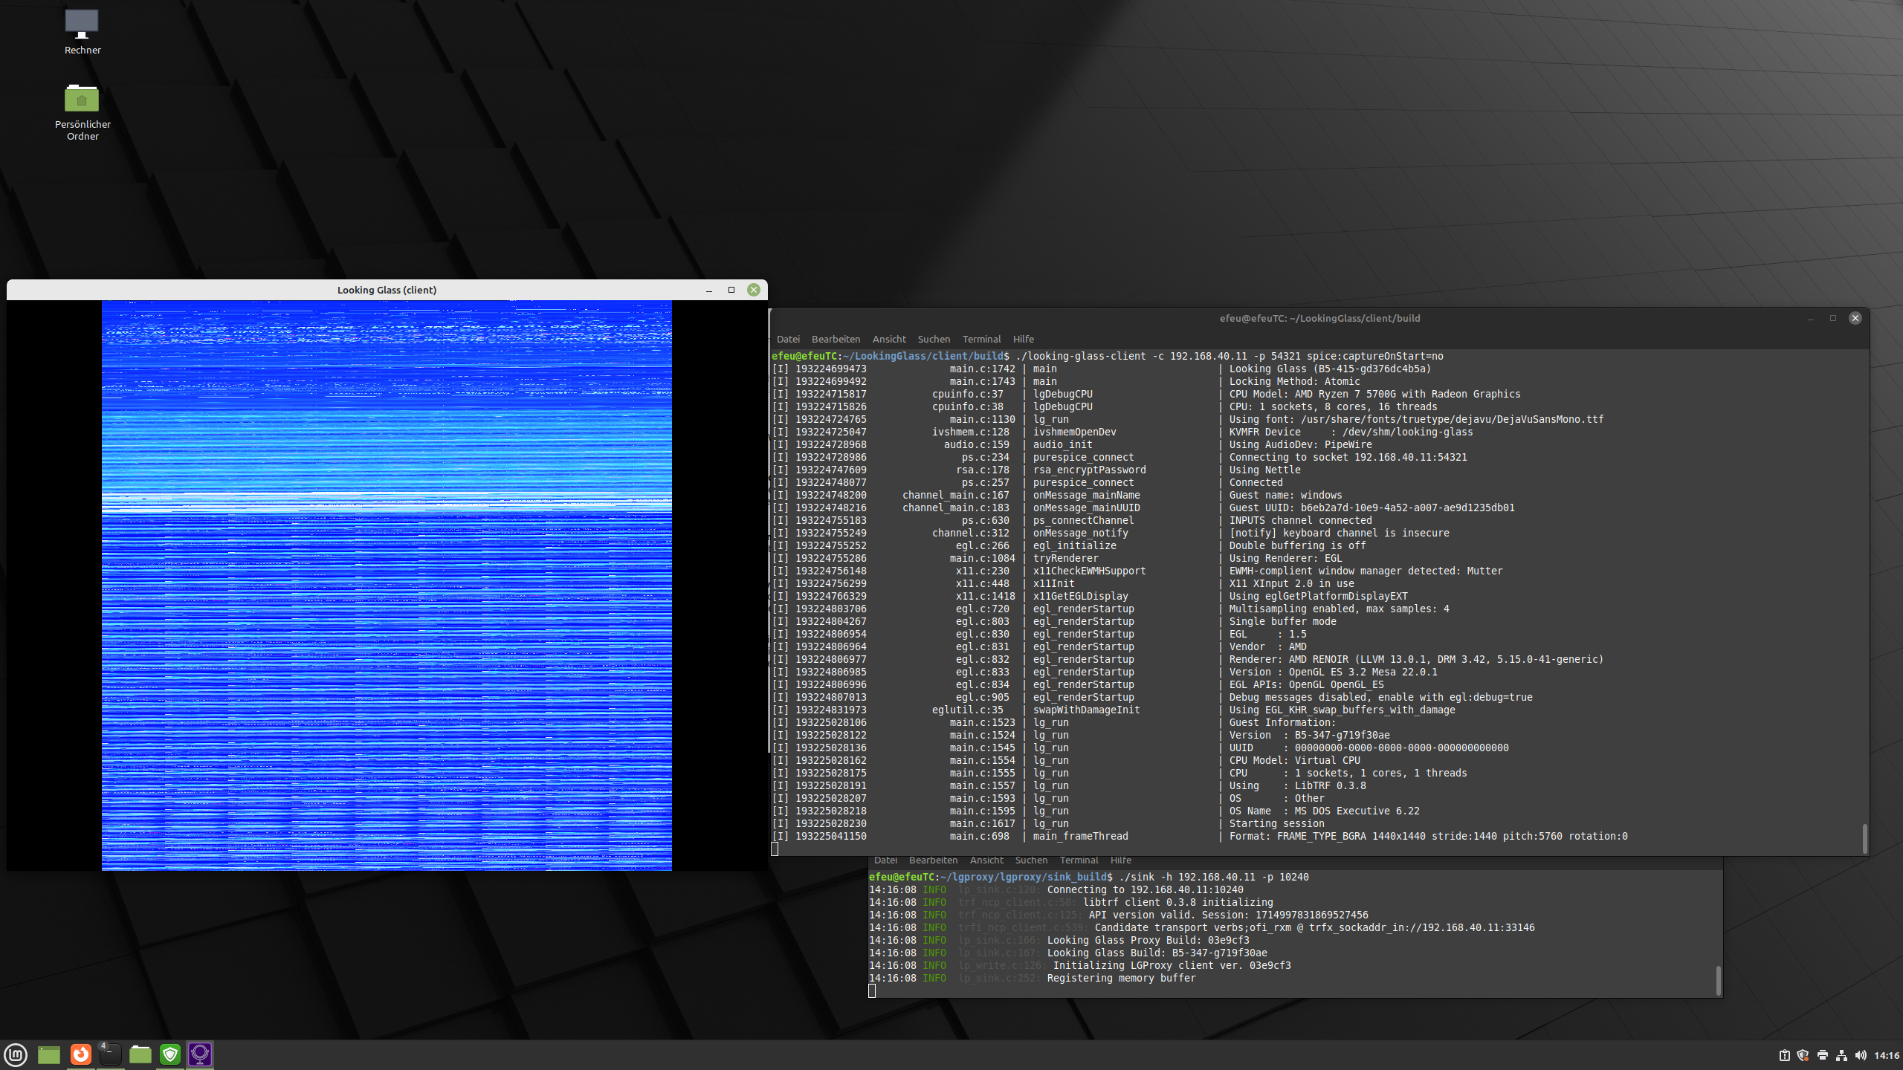Click 'libtrf client 0.3.8 initializing' text
Viewport: 1903px width, 1070px height.
[x=1177, y=902]
